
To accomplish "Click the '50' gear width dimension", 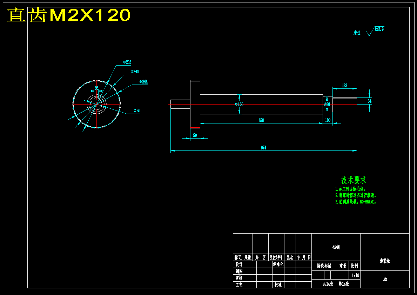I will (195, 135).
